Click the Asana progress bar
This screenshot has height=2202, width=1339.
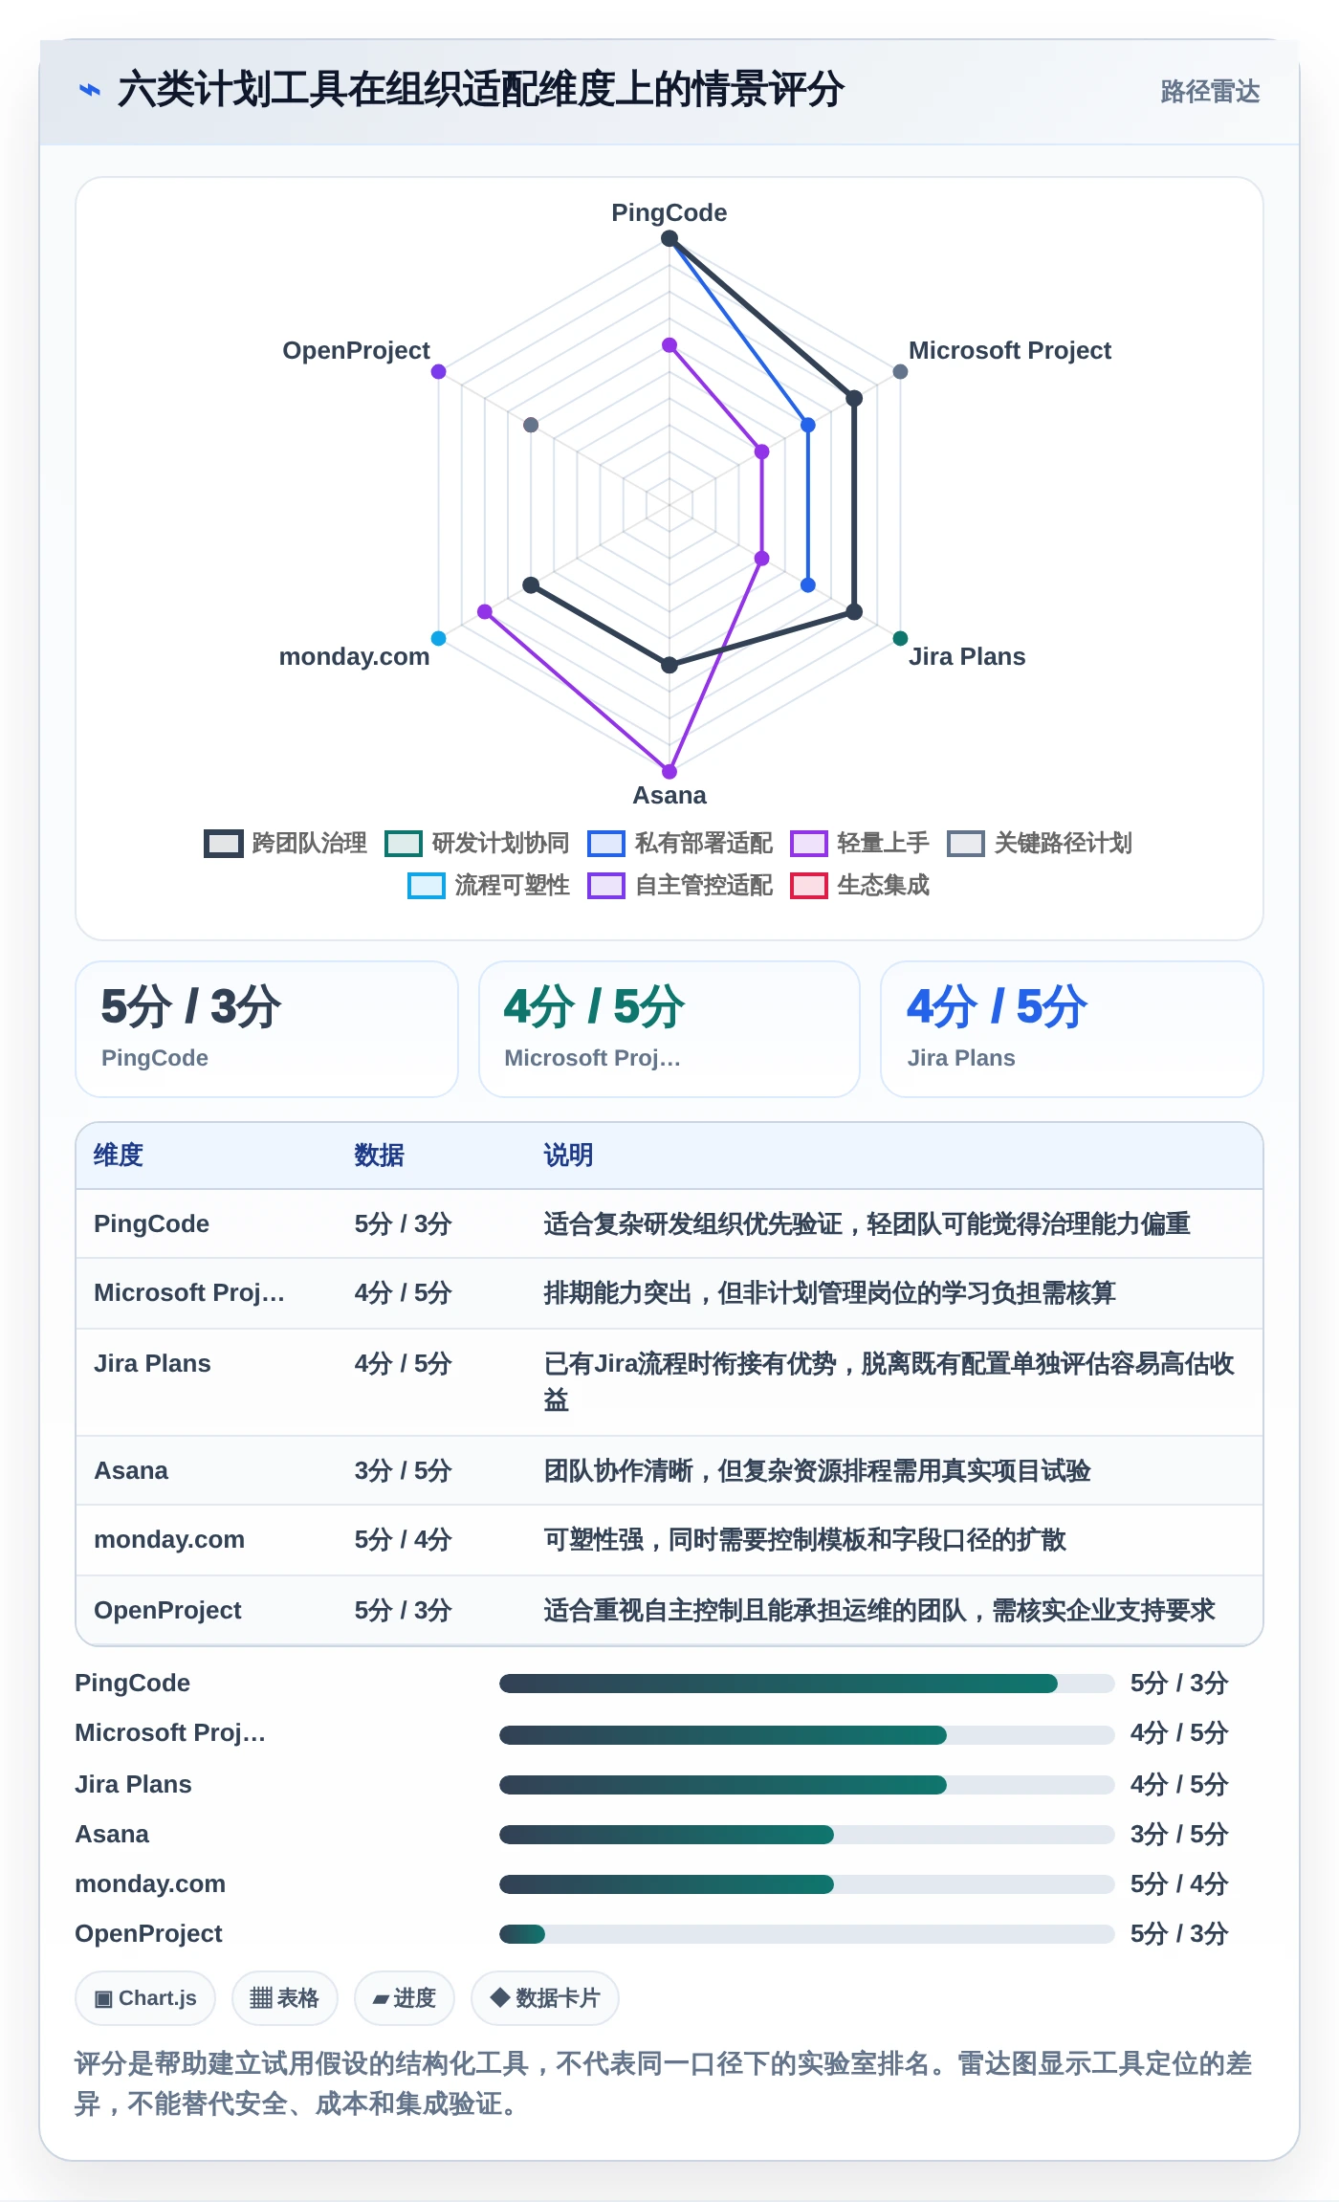[x=807, y=1835]
